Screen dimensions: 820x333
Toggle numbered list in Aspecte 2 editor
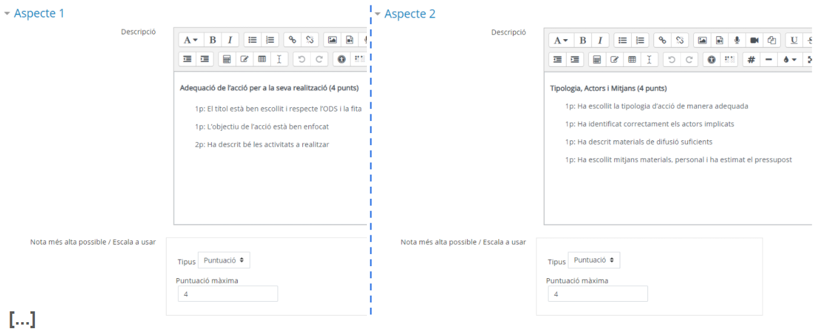point(640,40)
